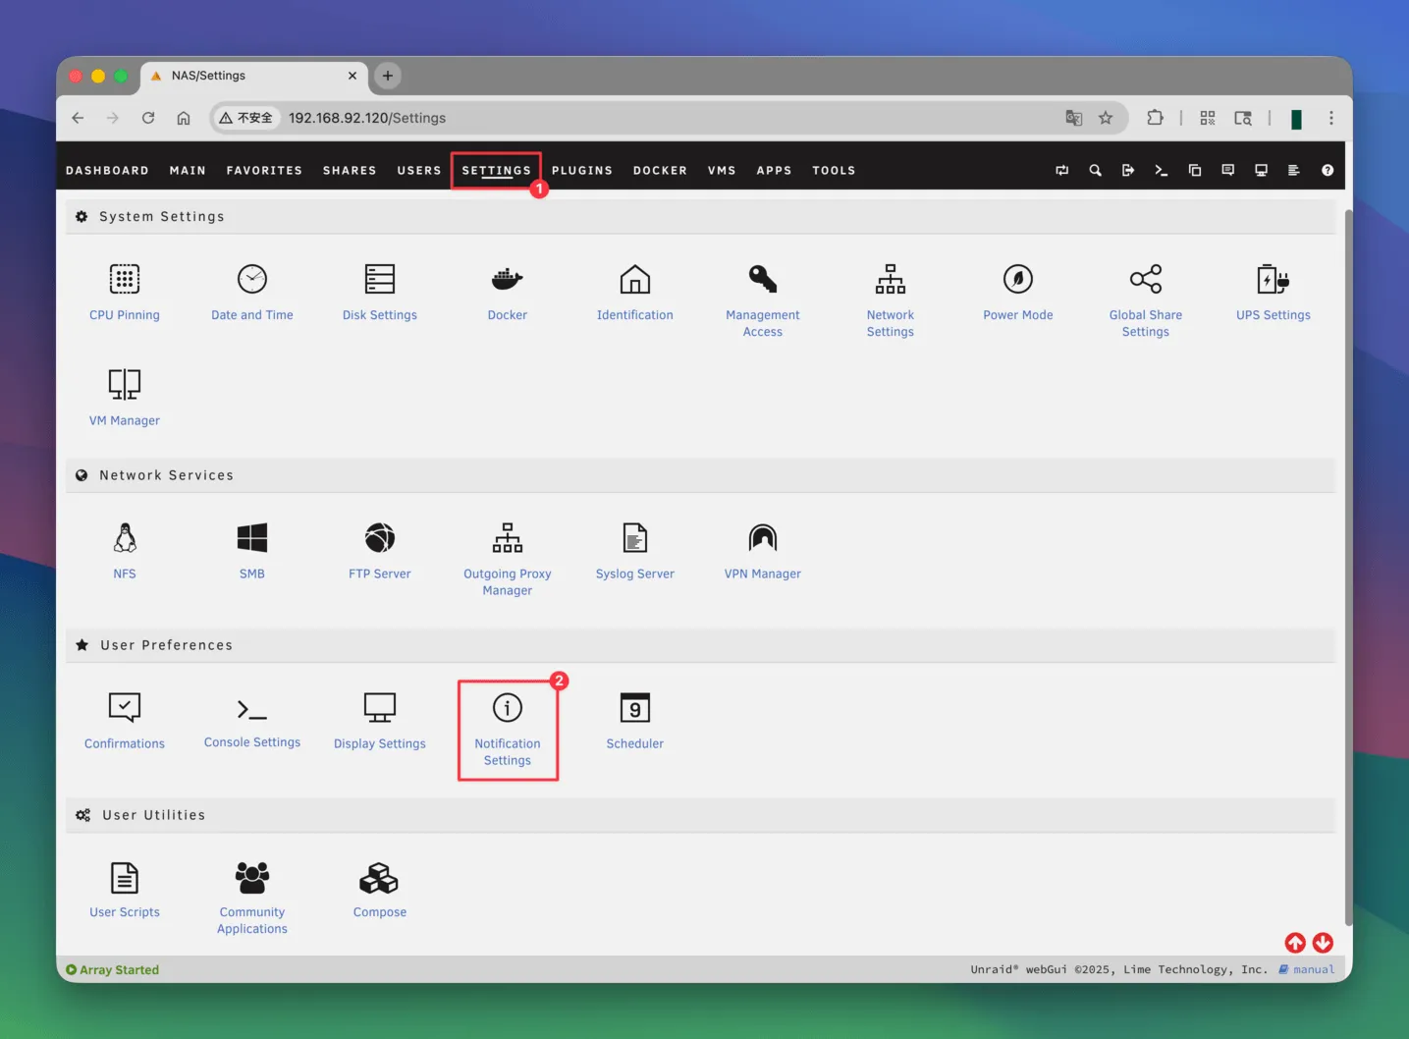Switch to the Main tab

point(188,170)
